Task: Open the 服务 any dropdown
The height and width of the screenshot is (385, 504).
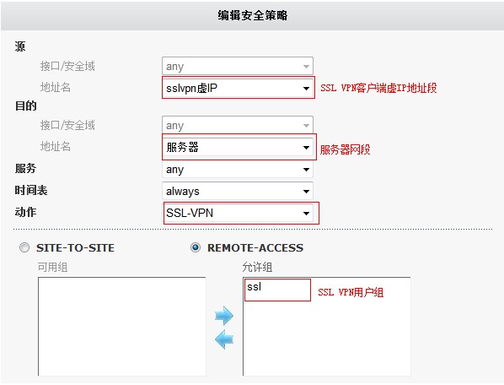Action: click(x=238, y=170)
